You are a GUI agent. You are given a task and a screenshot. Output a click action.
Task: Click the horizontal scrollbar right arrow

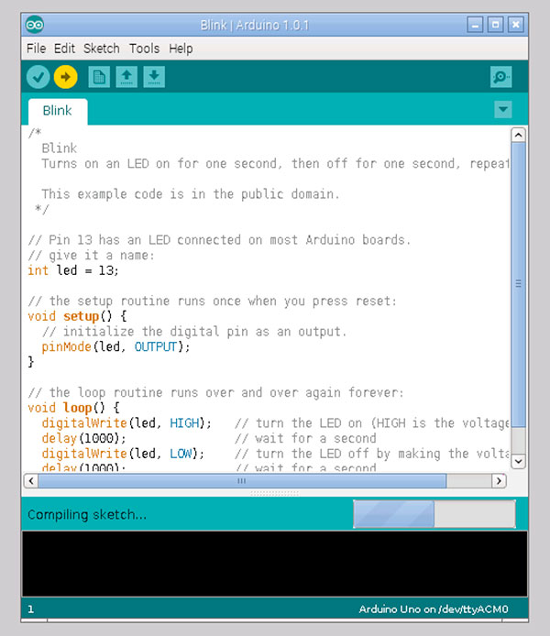point(499,481)
